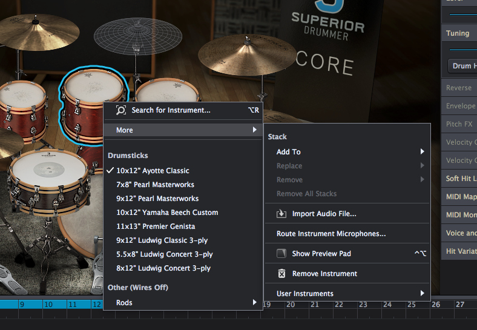Screen dimensions: 477x330
Task: Select checked 10x12" Ayotte Classic
Action: [183, 171]
